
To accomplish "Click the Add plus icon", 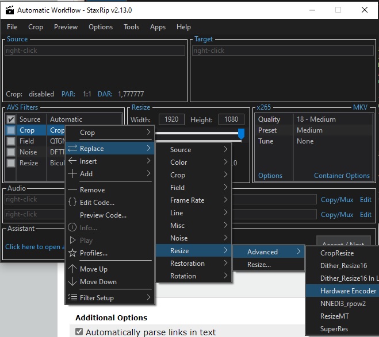I will click(x=72, y=174).
